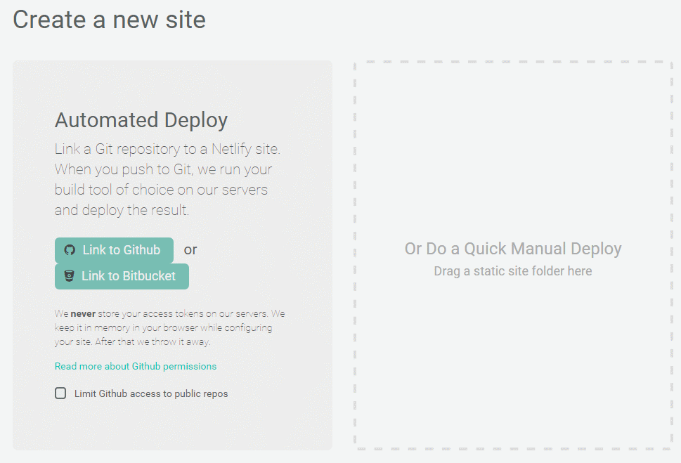Screen dimensions: 681x463
Task: Select the Link to Github button
Action: point(114,249)
